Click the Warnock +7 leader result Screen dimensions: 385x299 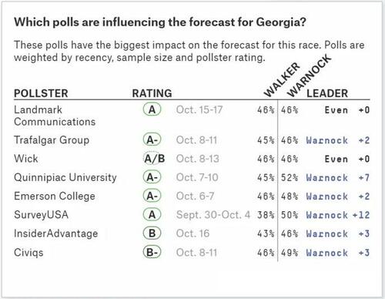click(x=338, y=177)
